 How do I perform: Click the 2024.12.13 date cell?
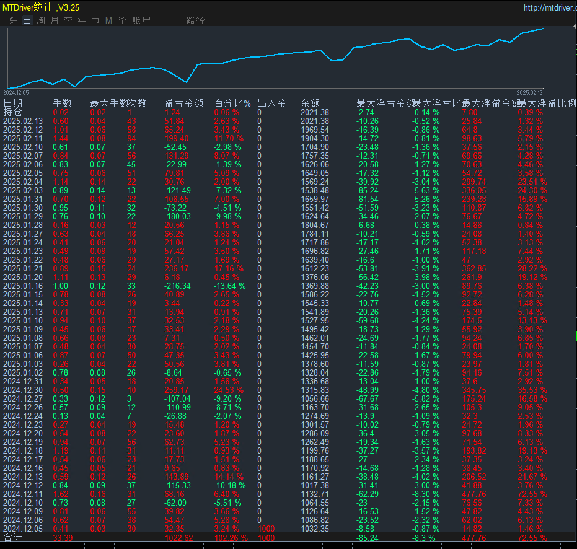pyautogui.click(x=23, y=477)
